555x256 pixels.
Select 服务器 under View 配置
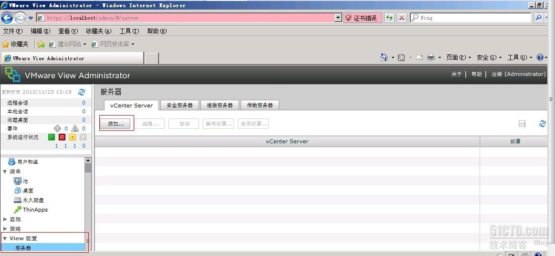[x=43, y=248]
